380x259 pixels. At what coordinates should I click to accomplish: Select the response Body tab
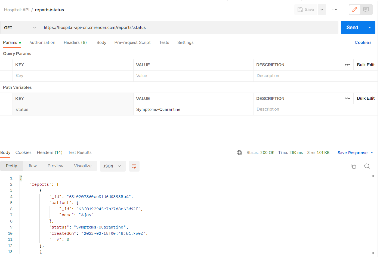click(5, 153)
